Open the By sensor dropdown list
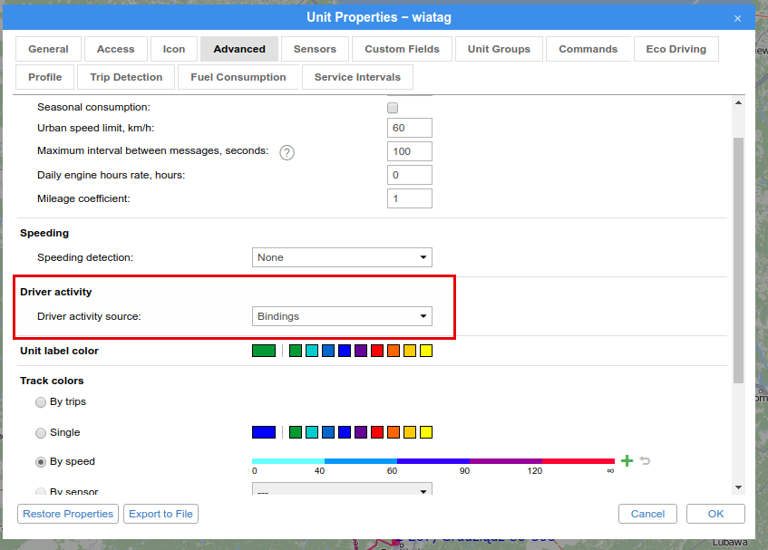The image size is (768, 550). click(342, 492)
